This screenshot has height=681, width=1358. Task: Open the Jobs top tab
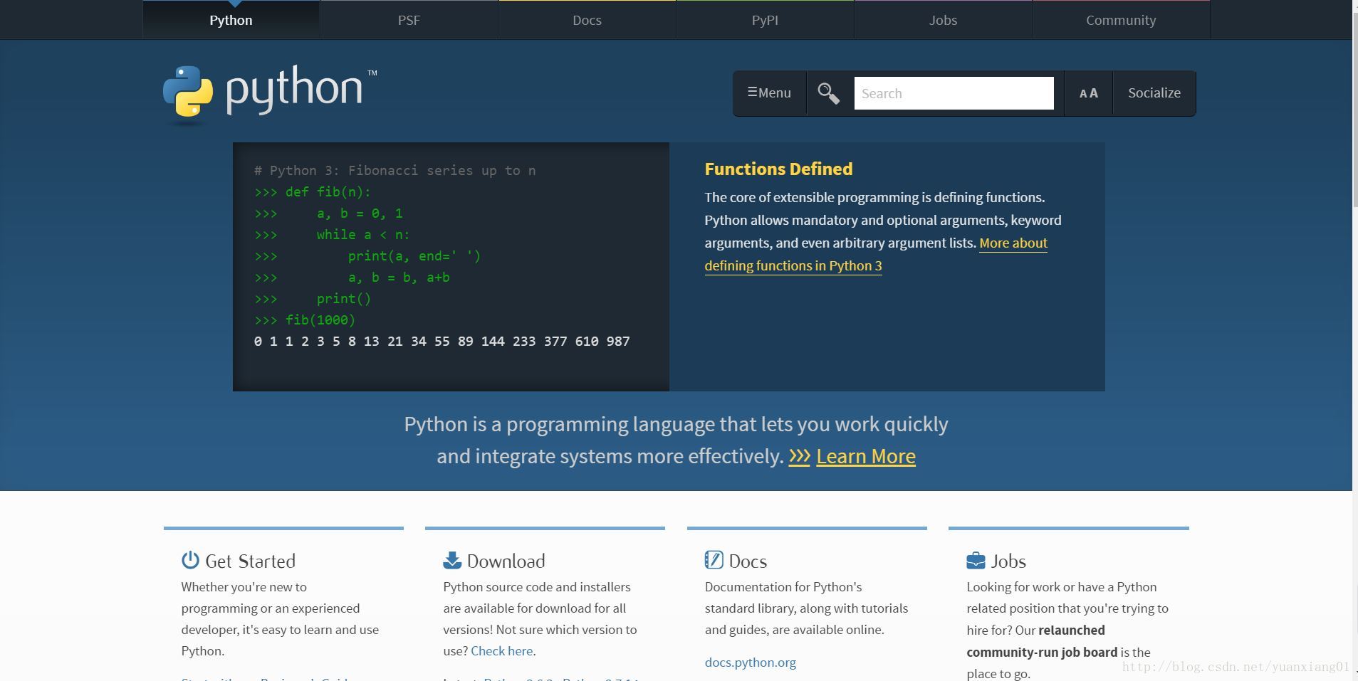[943, 20]
